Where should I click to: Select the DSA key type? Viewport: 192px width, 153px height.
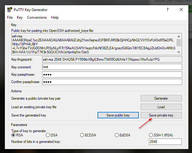(x=52, y=135)
